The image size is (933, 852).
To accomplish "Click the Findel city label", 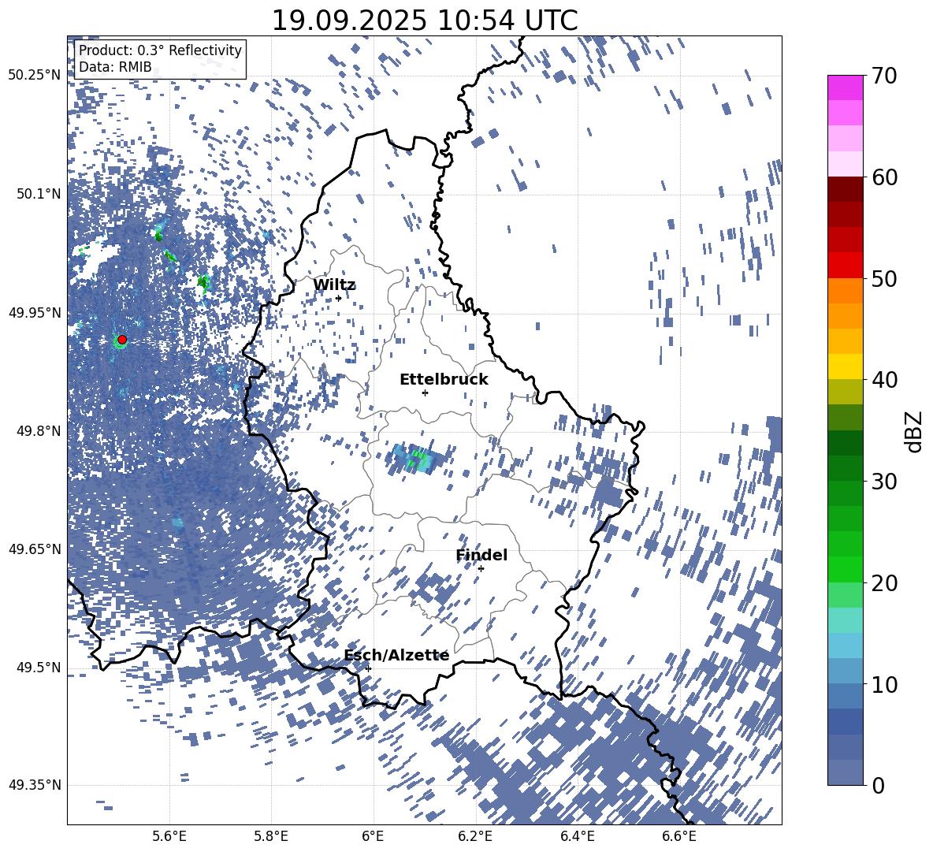I will 481,555.
